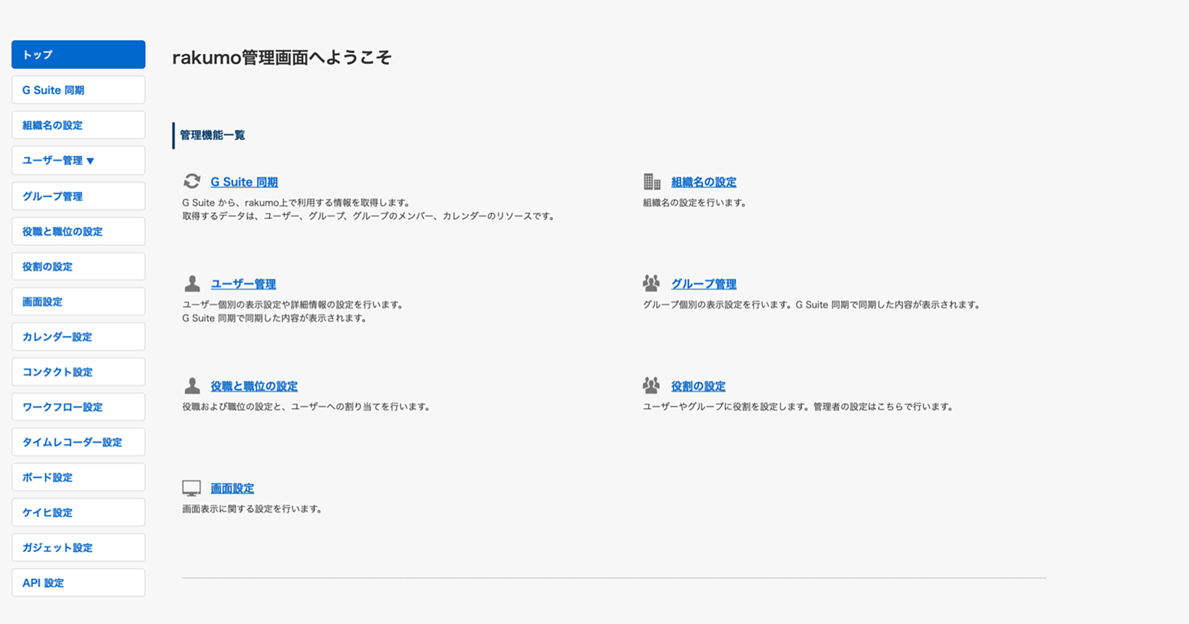Viewport: 1189px width, 624px height.
Task: Open ボード設定 in the sidebar
Action: 78,477
